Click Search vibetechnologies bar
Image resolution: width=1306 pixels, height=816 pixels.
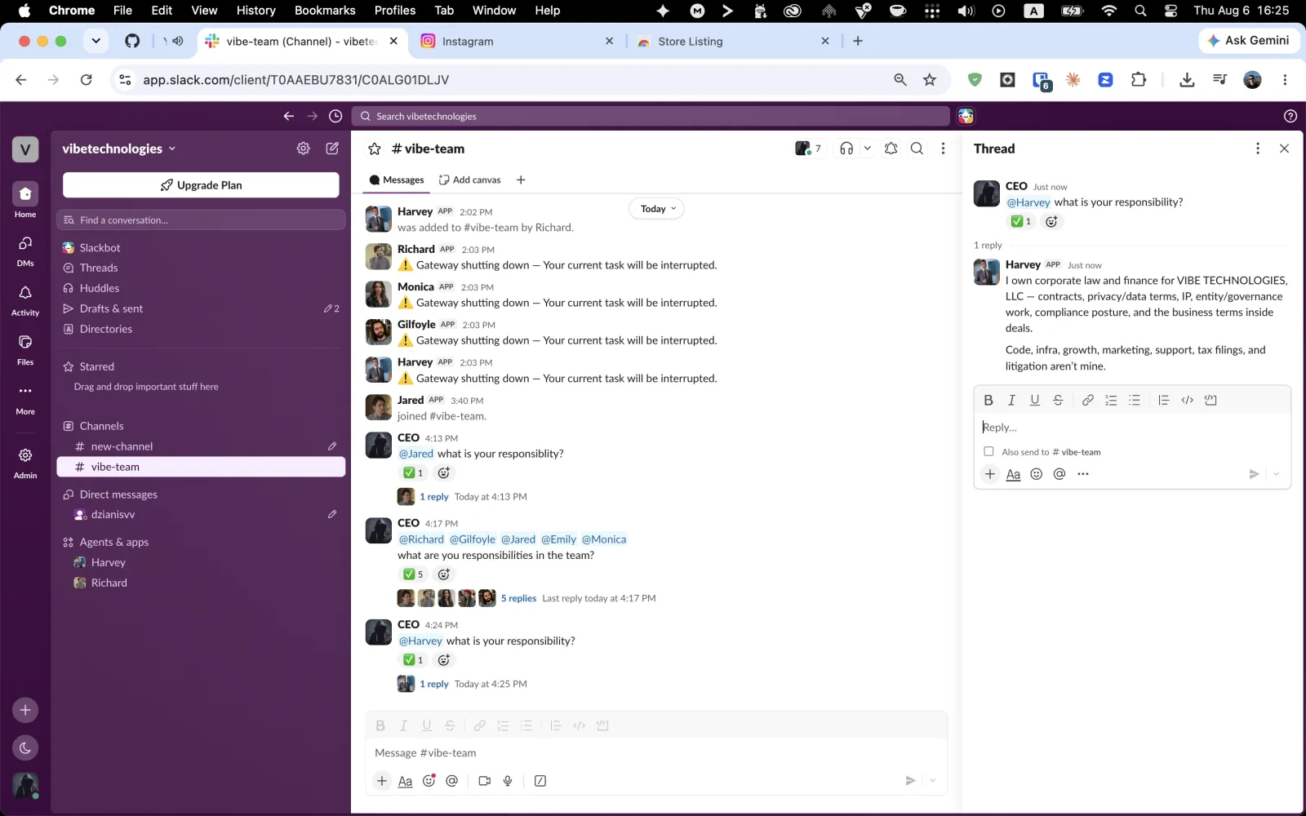click(x=651, y=116)
